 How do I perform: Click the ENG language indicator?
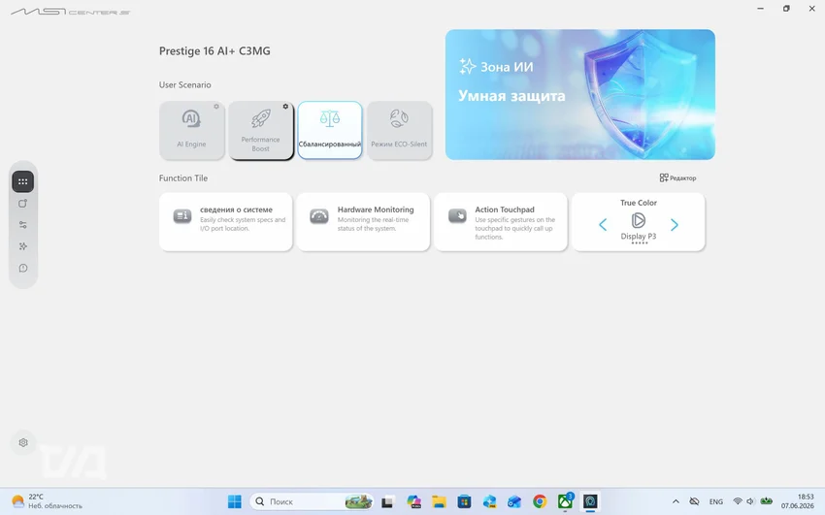coord(716,501)
